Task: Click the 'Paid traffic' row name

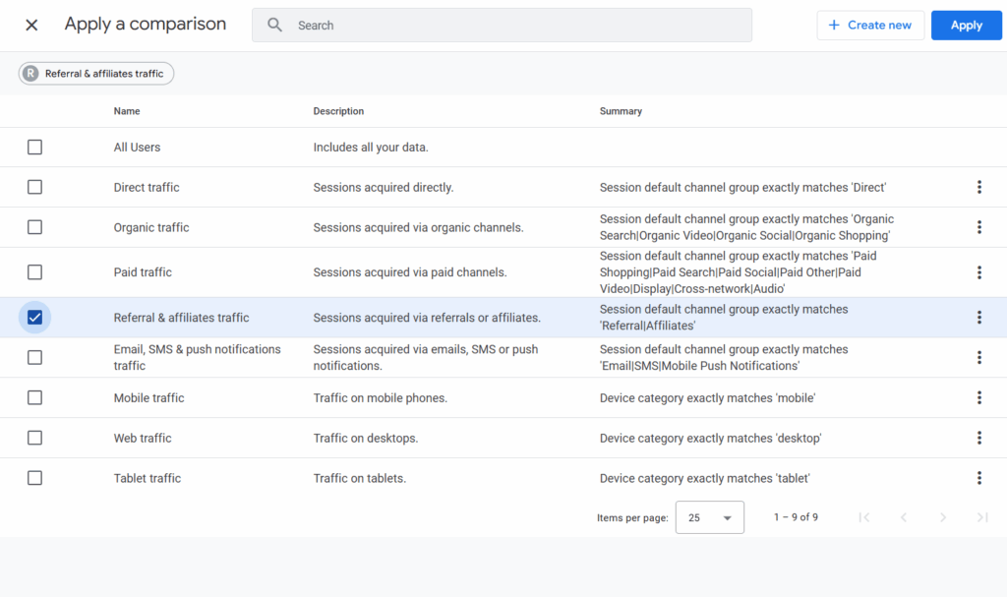Action: pyautogui.click(x=143, y=272)
